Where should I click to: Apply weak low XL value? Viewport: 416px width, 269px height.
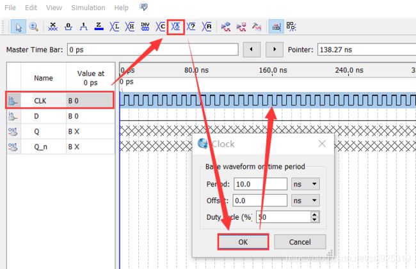pyautogui.click(x=114, y=26)
